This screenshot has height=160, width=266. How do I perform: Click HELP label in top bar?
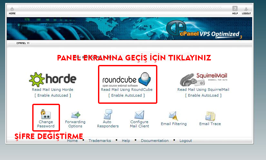[235, 14]
